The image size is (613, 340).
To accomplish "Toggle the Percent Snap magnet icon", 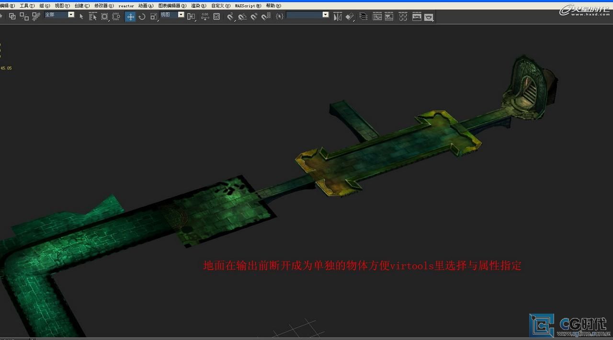I will [x=254, y=16].
